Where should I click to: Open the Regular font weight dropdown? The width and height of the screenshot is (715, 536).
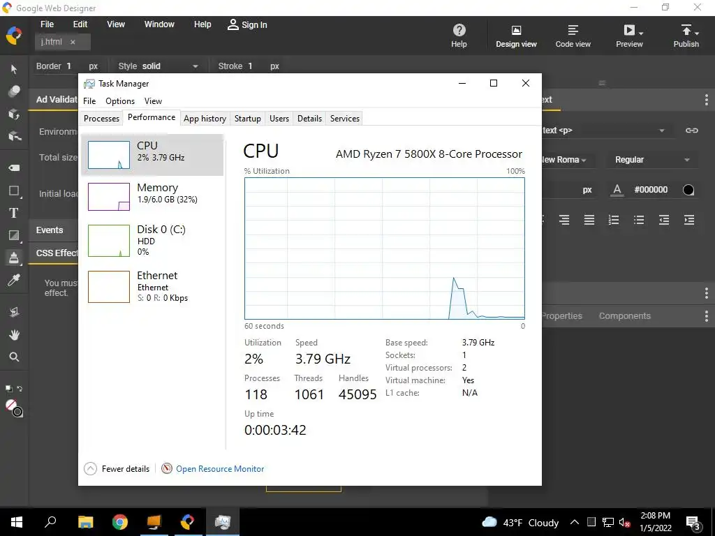[651, 160]
